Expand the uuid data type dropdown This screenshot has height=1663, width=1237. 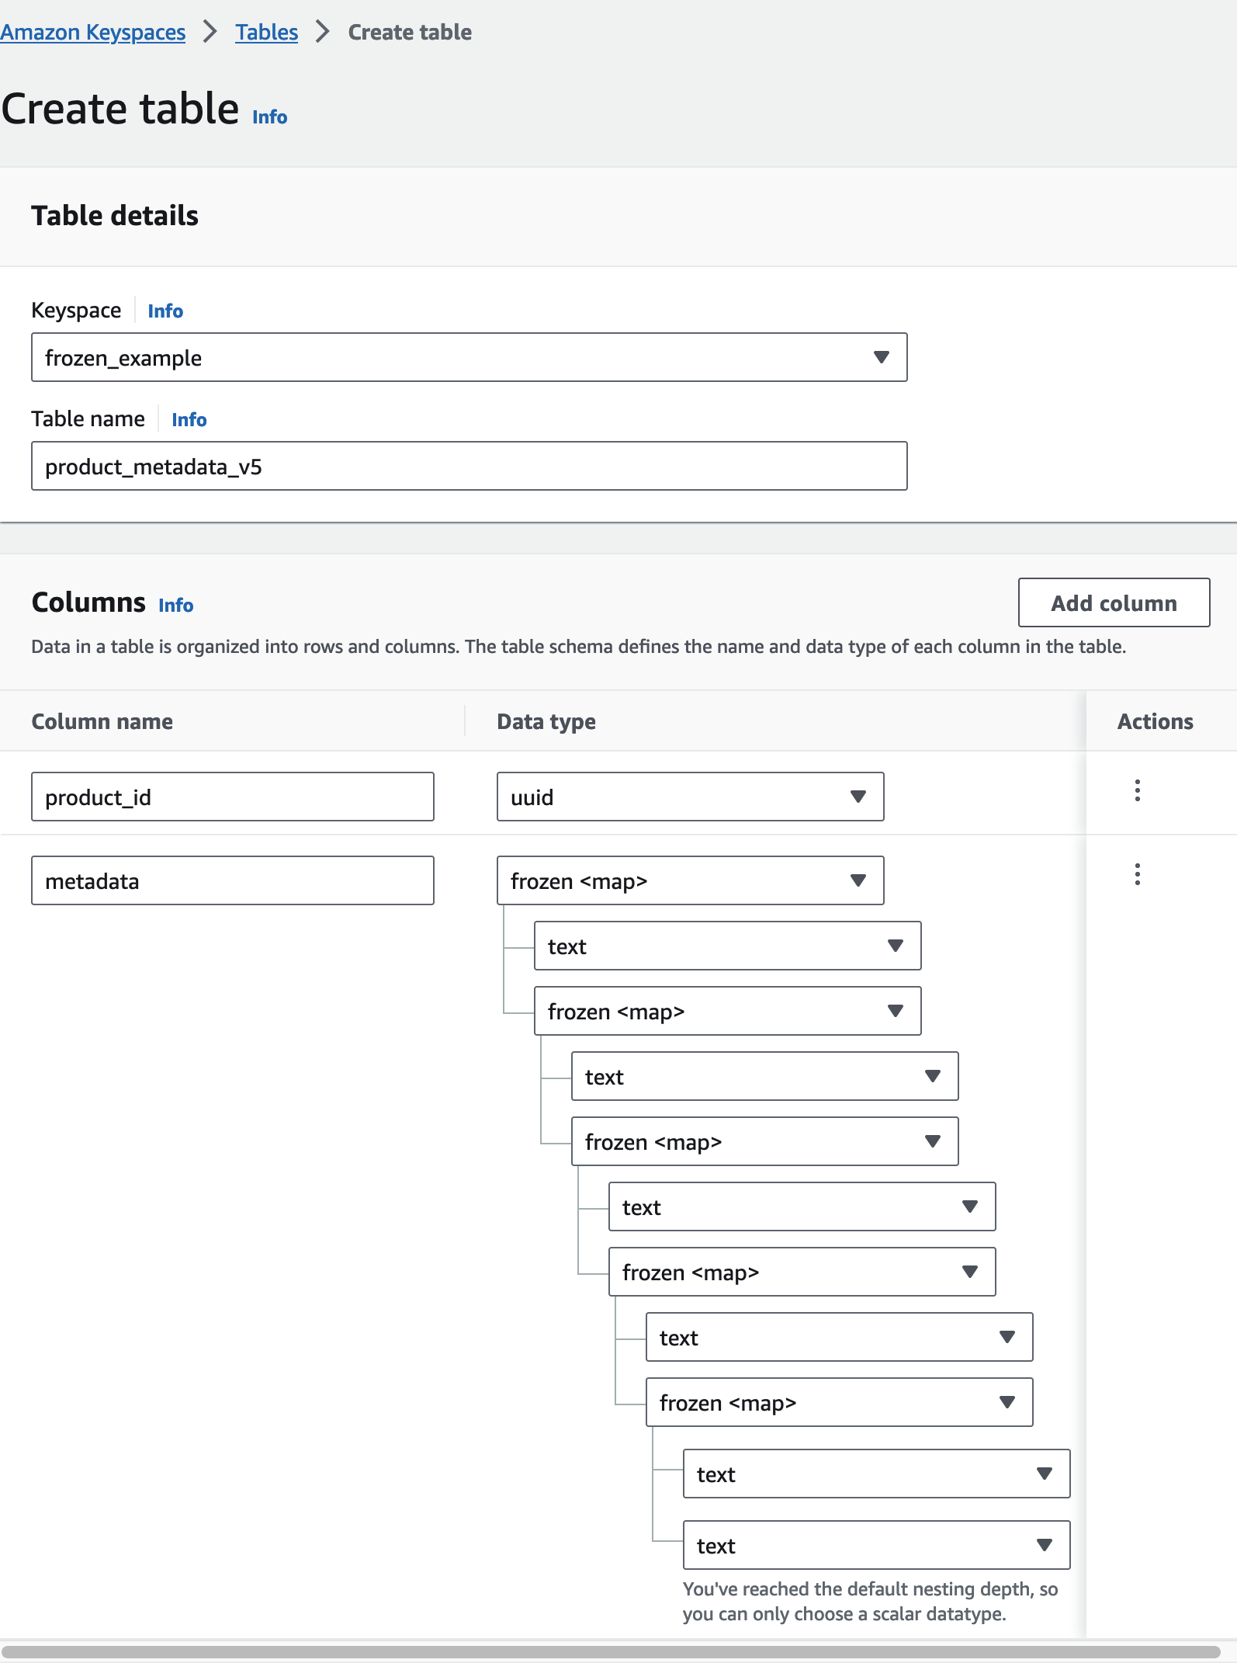click(690, 797)
